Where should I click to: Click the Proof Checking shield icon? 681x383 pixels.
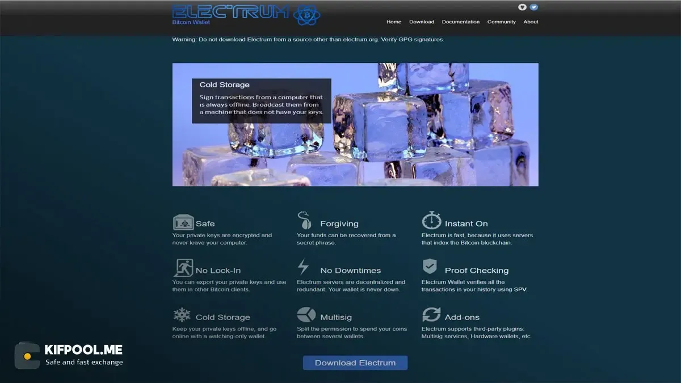[430, 267]
